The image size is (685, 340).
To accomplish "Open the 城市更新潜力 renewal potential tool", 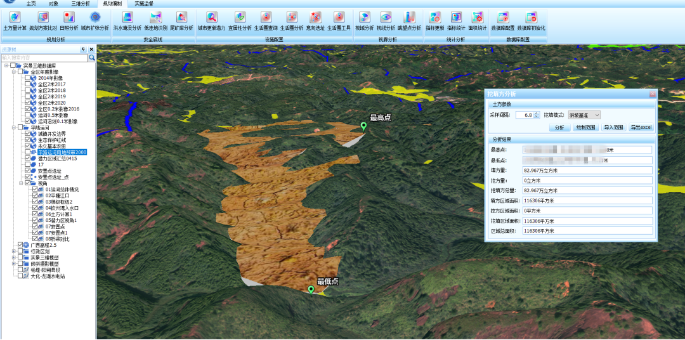I will (x=211, y=21).
